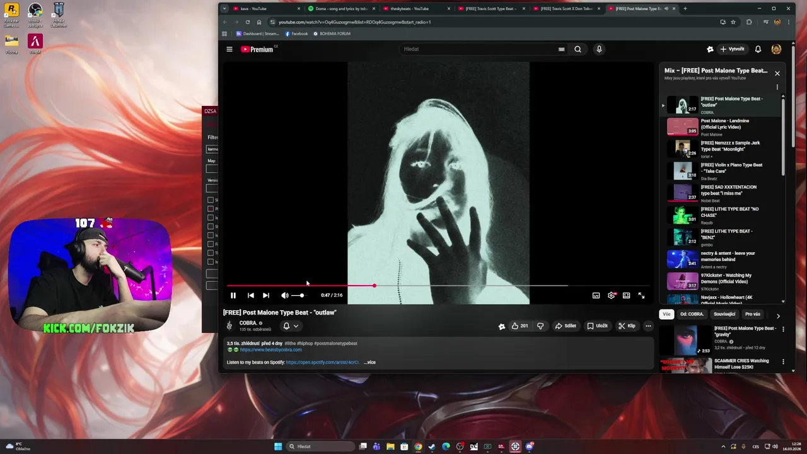Click the Sdílet share button
Viewport: 807px width, 454px height.
pyautogui.click(x=566, y=326)
